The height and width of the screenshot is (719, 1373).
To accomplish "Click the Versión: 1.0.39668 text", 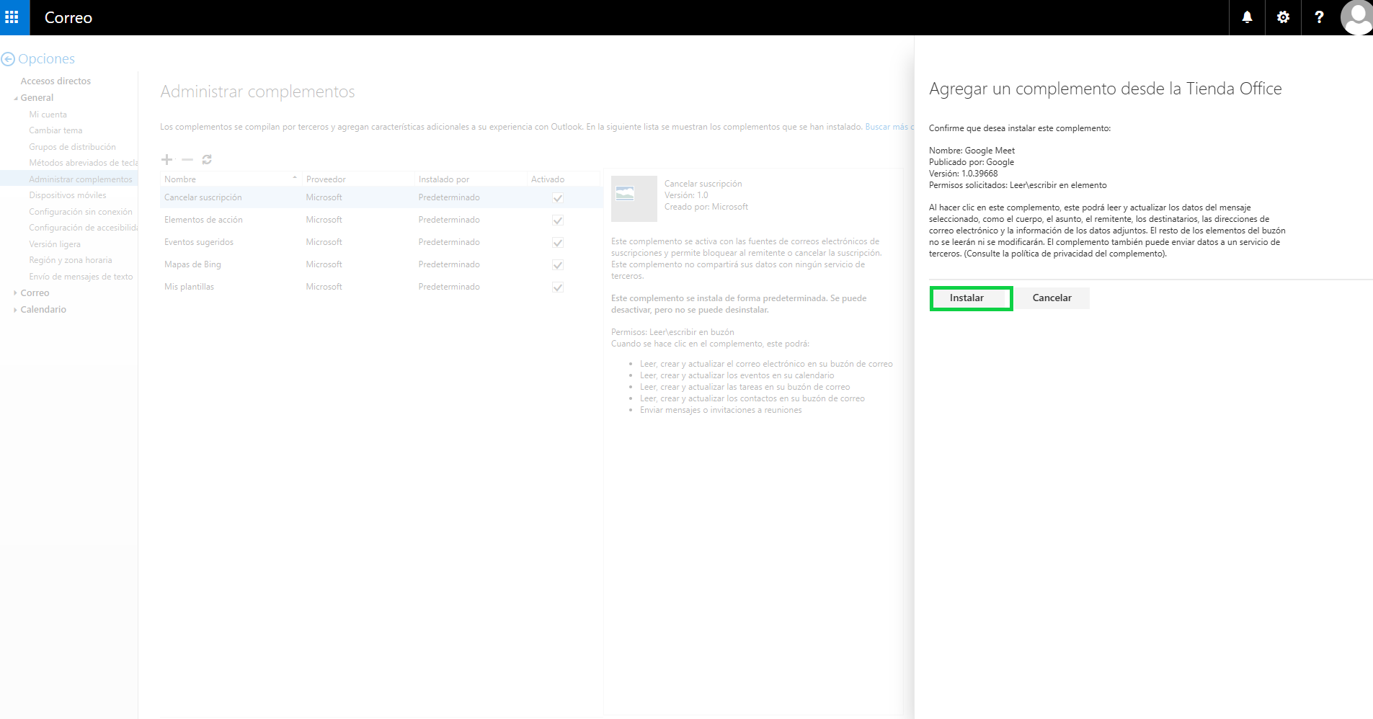I will 963,174.
